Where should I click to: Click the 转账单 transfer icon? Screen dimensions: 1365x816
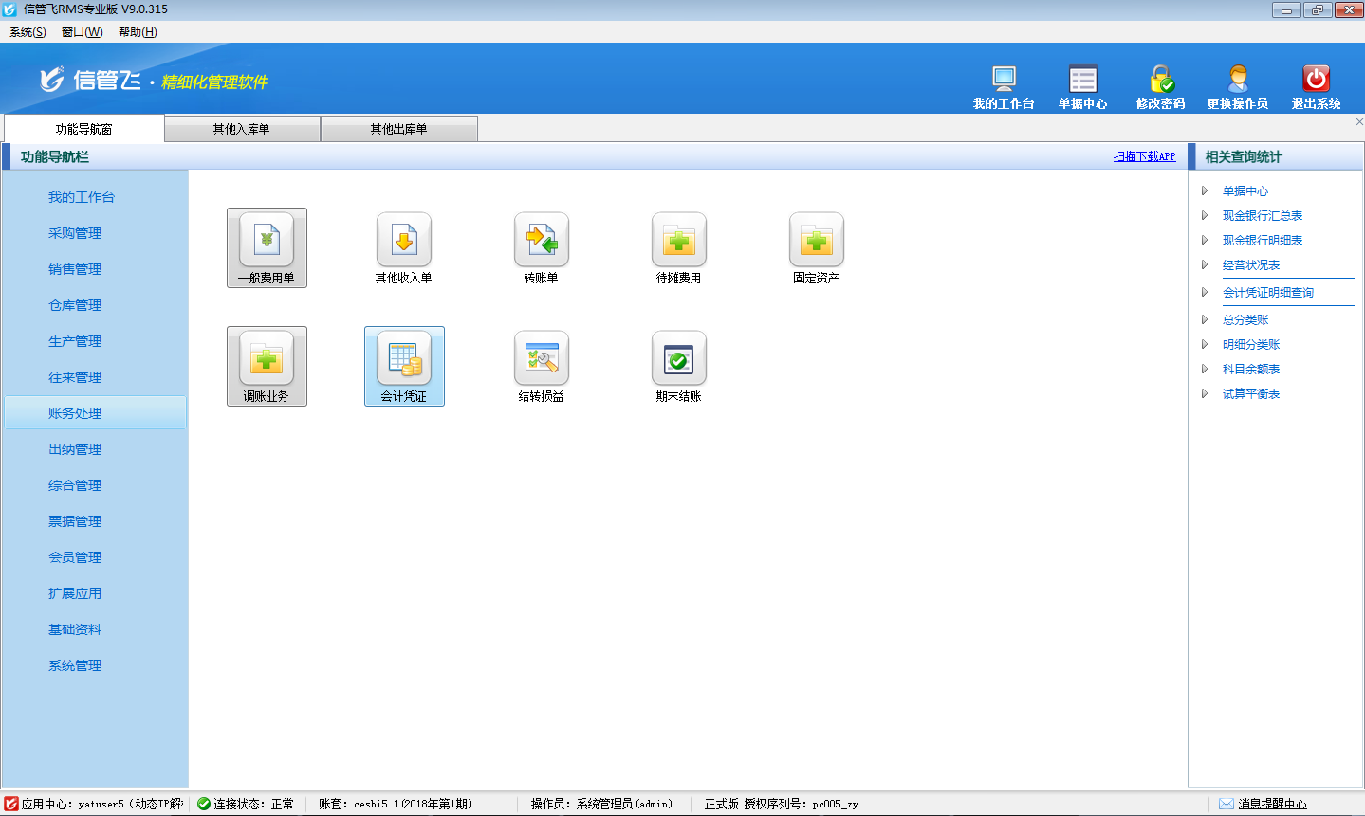542,240
